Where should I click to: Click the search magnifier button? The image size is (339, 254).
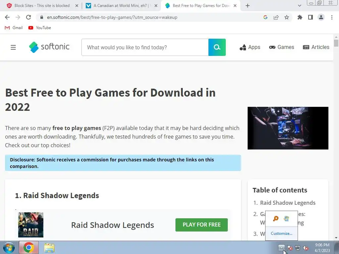tap(217, 47)
